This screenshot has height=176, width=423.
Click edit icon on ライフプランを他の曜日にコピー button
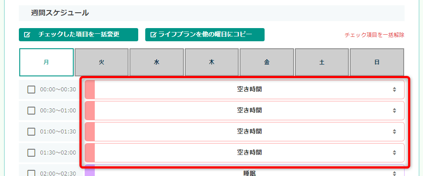click(153, 35)
